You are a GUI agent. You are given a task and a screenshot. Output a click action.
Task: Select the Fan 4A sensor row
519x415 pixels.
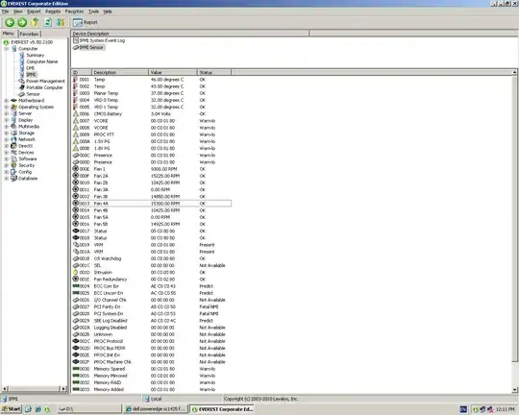coord(152,204)
